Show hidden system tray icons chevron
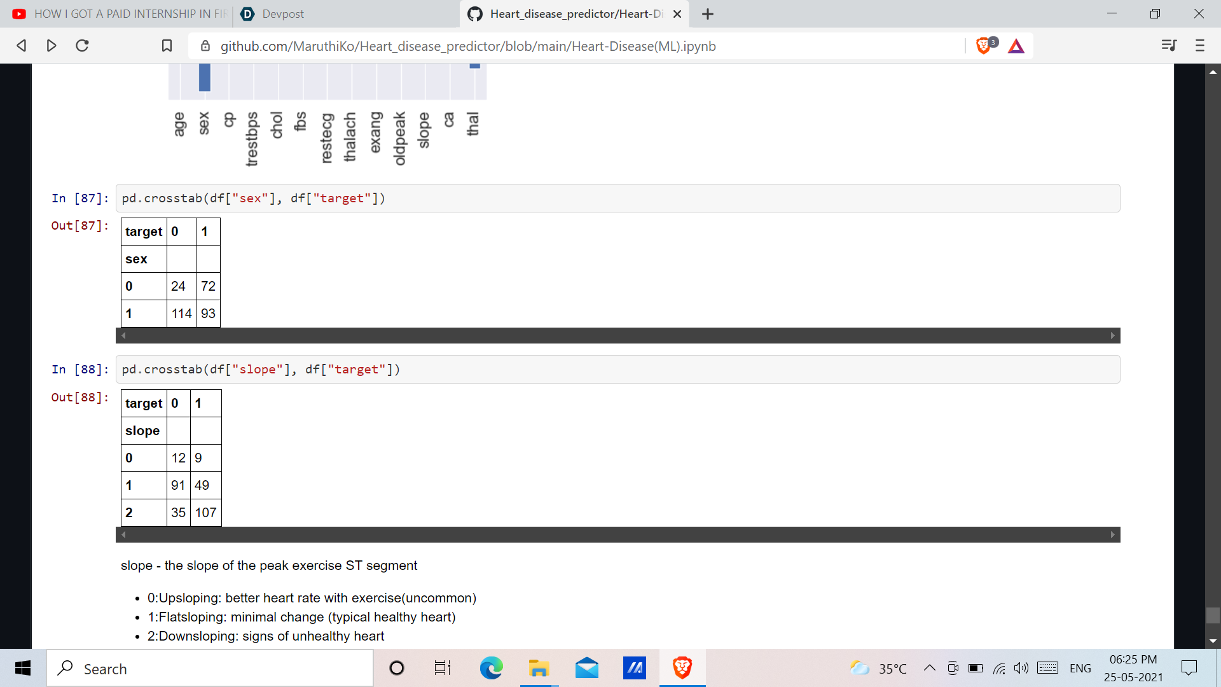Image resolution: width=1221 pixels, height=687 pixels. [x=929, y=668]
